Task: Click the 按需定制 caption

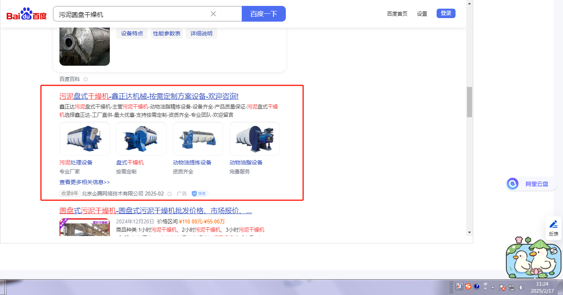Action: tap(126, 171)
